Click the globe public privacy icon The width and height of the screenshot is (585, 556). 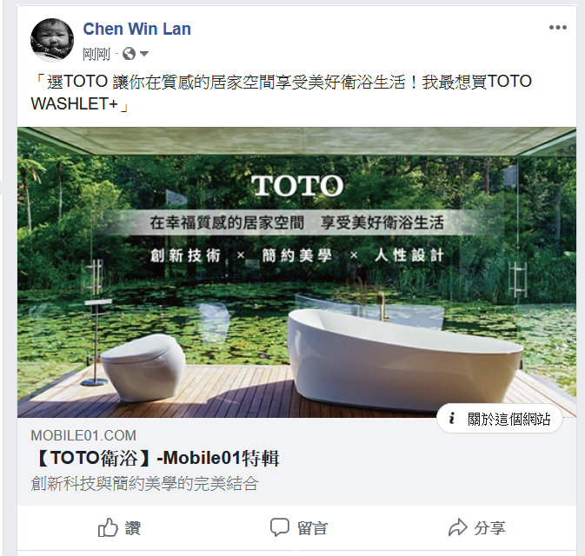click(130, 54)
